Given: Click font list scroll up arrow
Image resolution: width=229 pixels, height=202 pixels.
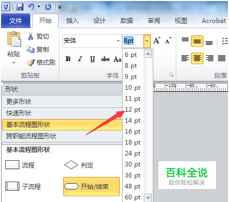Looking at the screenshot, I should pyautogui.click(x=148, y=54).
